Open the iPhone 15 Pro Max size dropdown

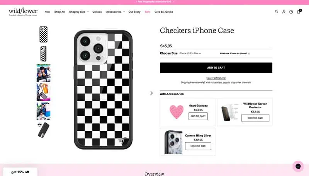pos(190,53)
